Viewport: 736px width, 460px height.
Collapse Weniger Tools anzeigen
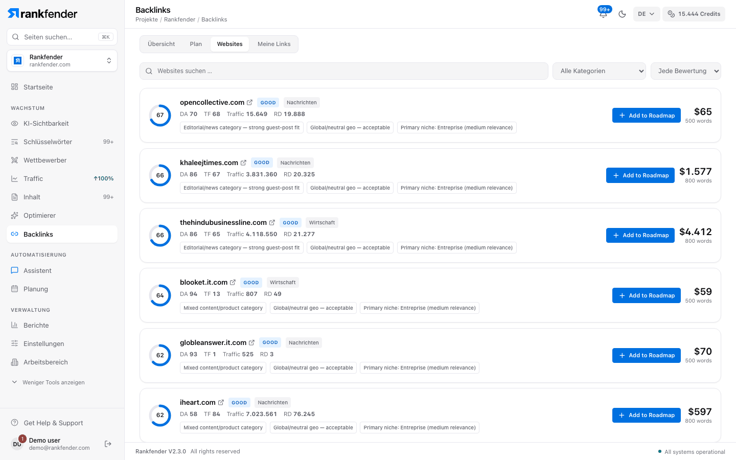point(48,382)
